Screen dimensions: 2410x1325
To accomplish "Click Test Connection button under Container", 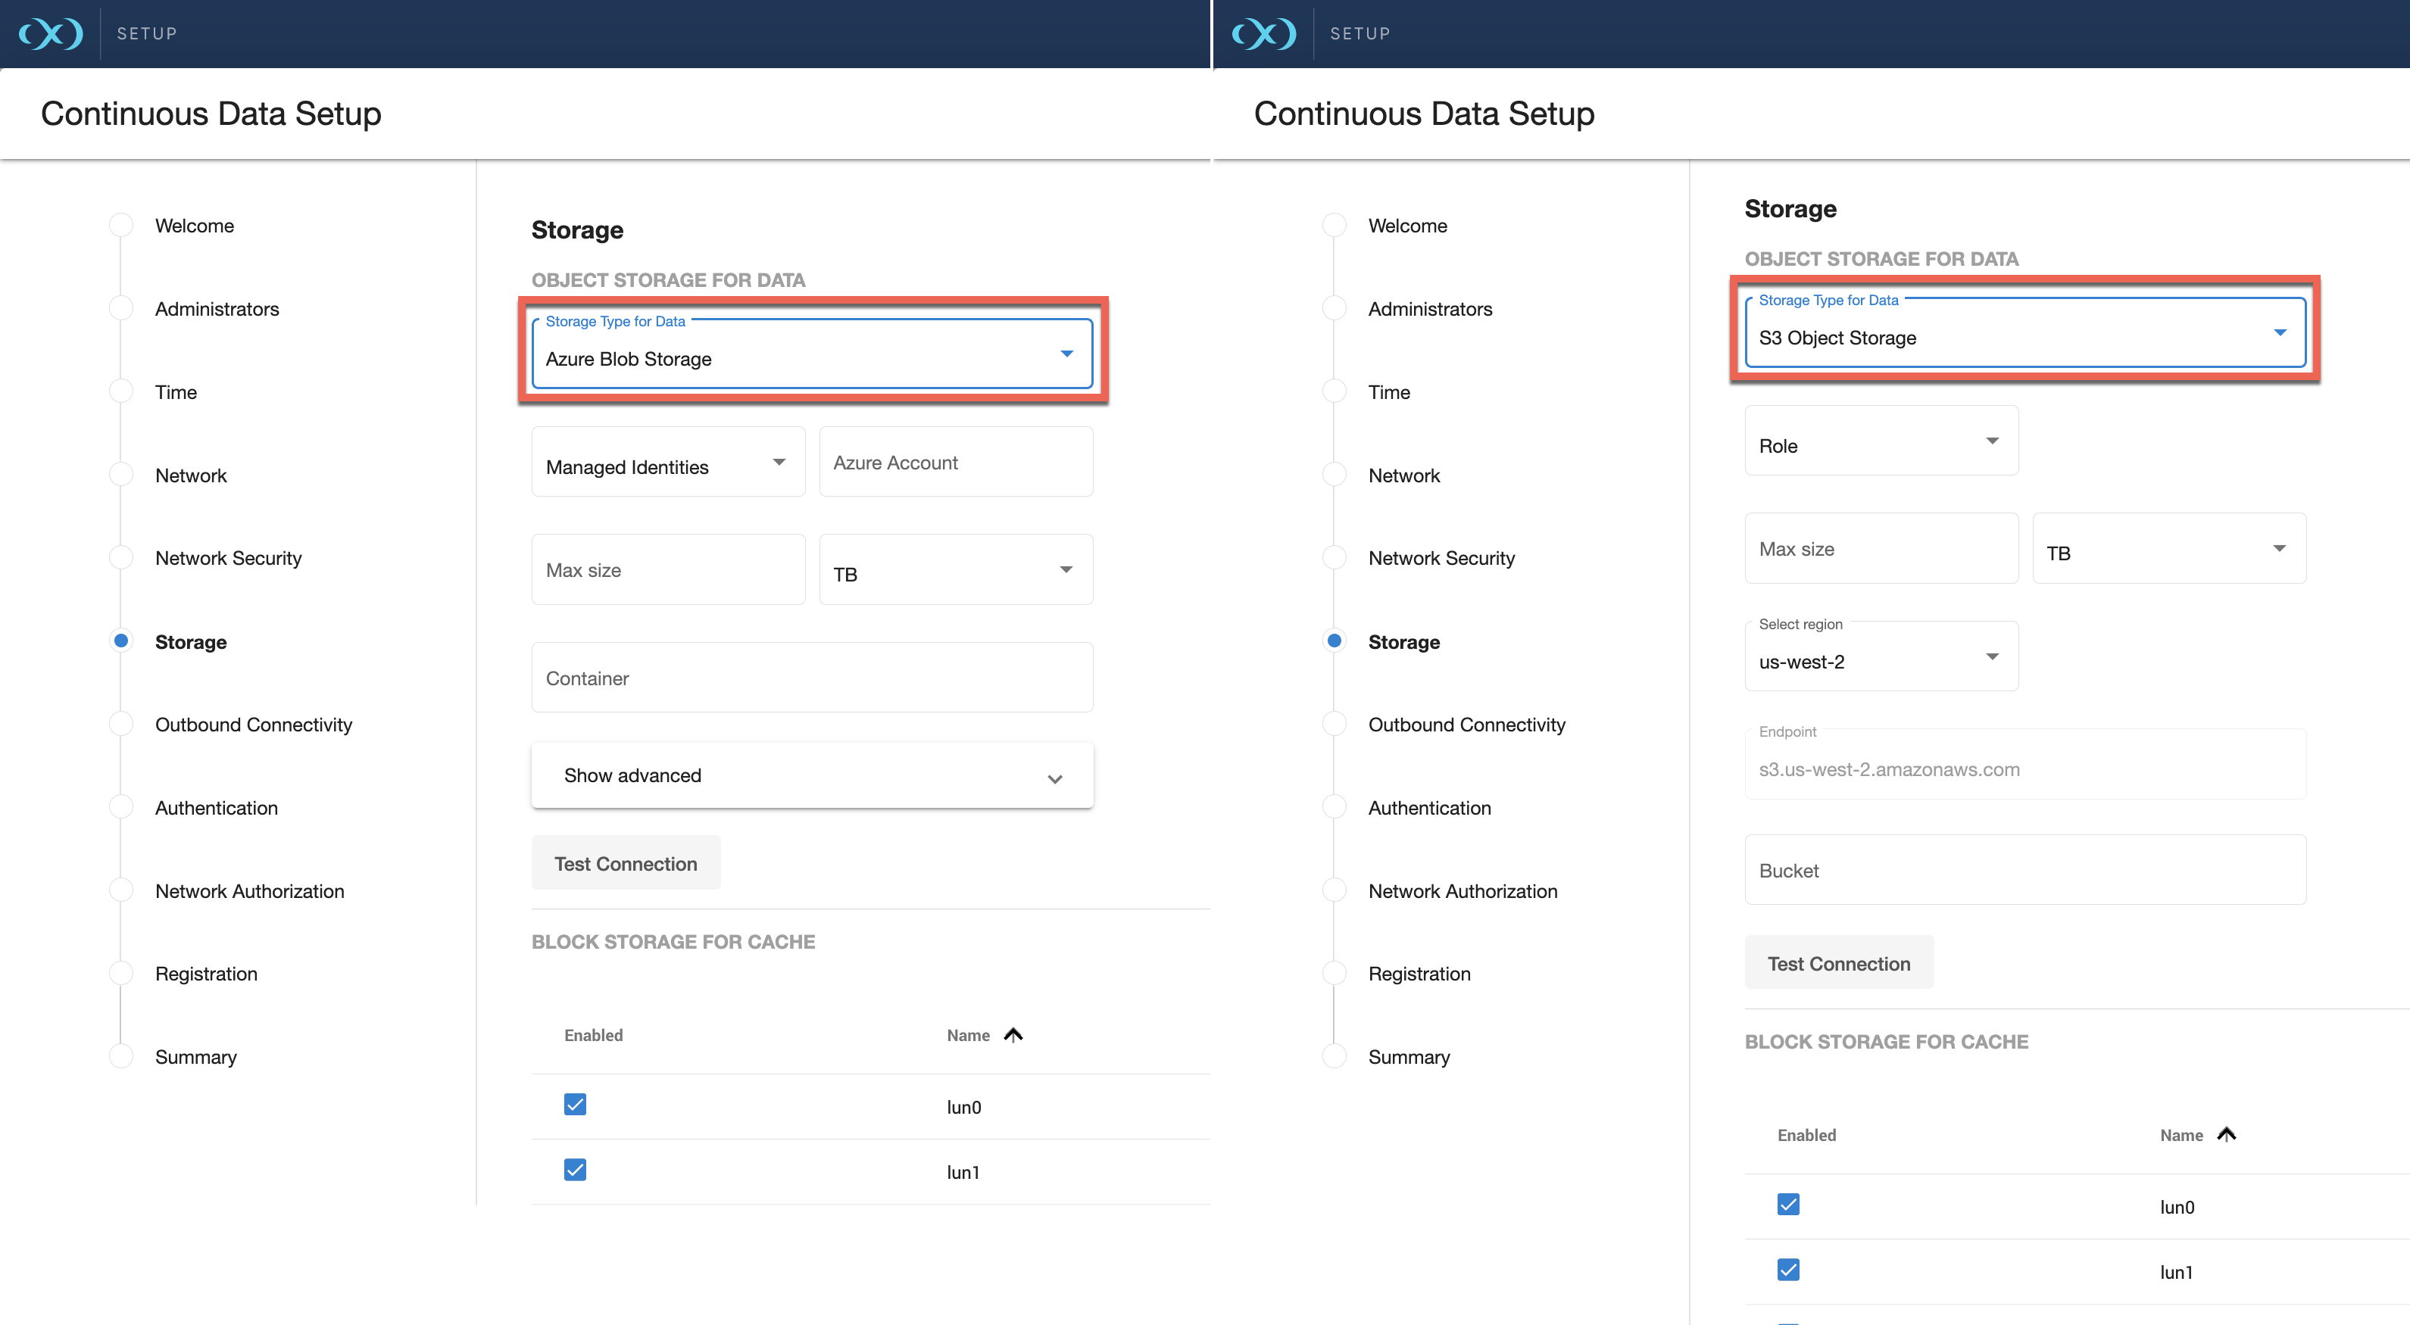I will (626, 864).
